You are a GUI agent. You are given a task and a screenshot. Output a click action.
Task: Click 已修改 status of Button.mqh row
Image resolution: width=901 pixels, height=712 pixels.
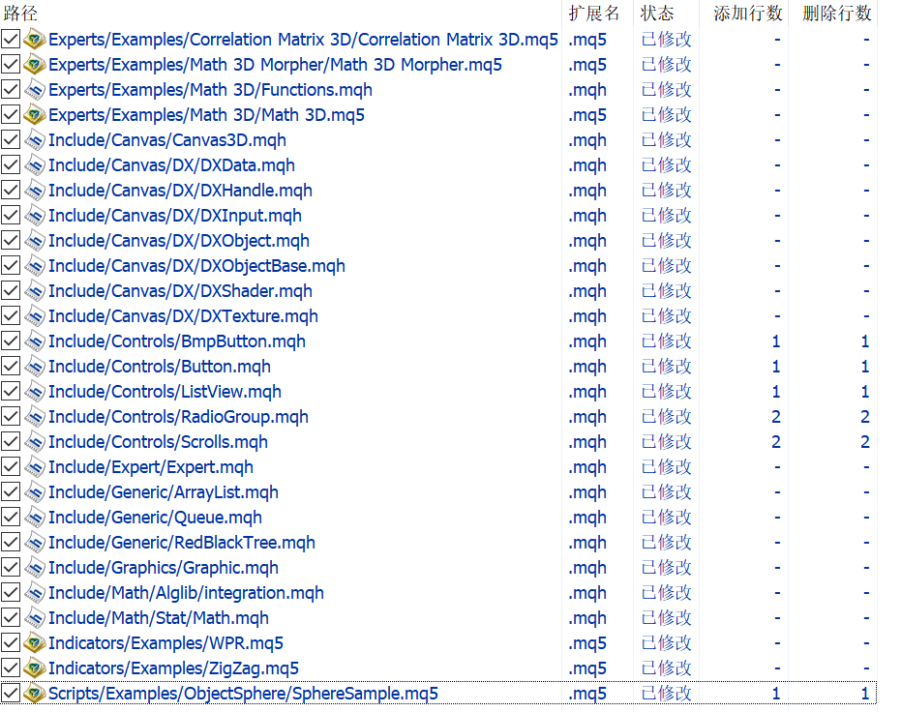click(666, 367)
